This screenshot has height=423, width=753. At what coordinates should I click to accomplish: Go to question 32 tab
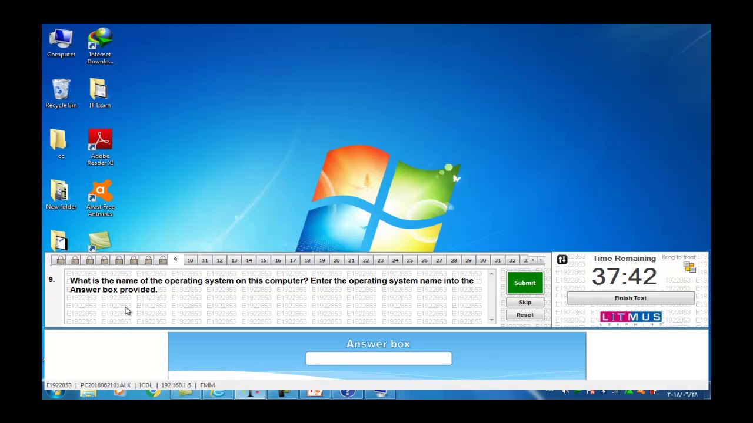[512, 260]
